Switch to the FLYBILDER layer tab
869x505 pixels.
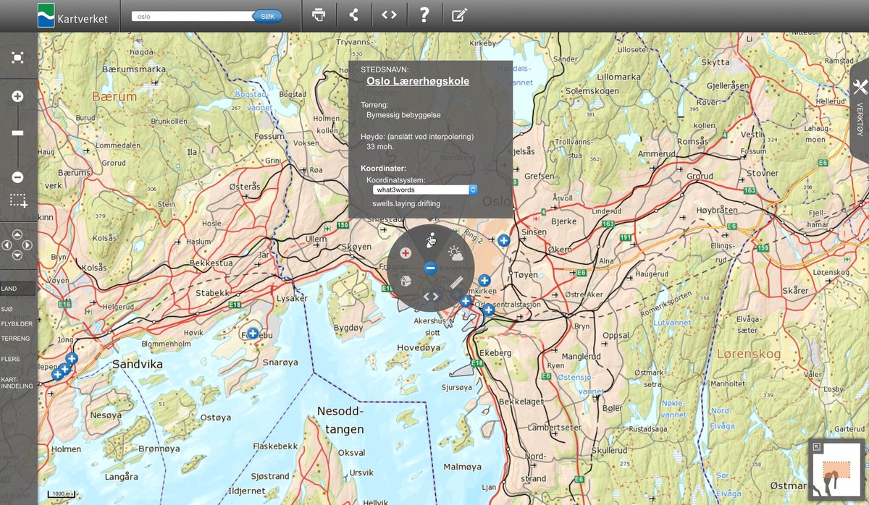[18, 324]
